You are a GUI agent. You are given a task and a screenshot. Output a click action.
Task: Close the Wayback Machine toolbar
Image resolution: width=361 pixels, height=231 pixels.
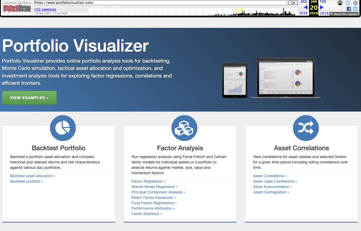pos(355,3)
